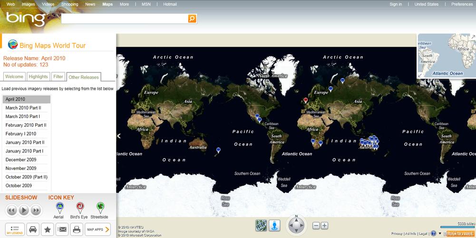This screenshot has width=476, height=238.
Task: Load October 2009 release
Action: [x=27, y=186]
